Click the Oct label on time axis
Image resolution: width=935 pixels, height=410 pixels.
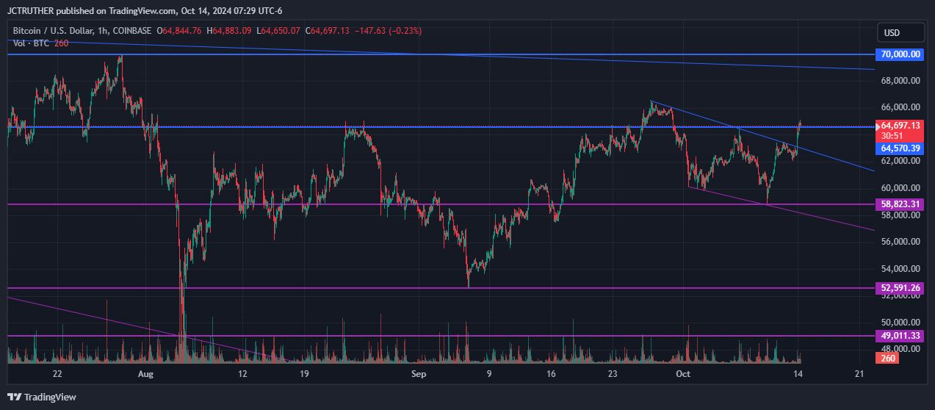(684, 374)
